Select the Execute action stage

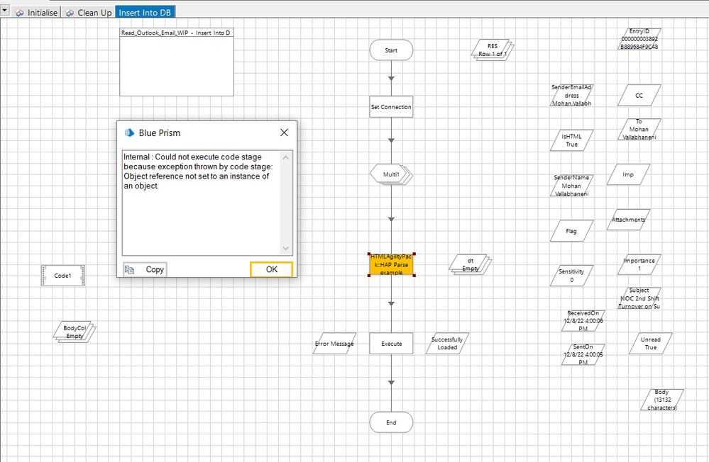click(391, 344)
